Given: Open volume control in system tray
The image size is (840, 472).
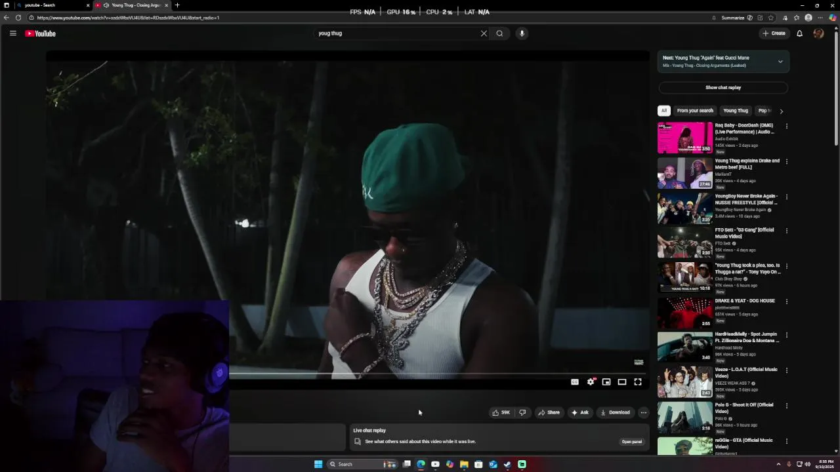Looking at the screenshot, I should 807,464.
